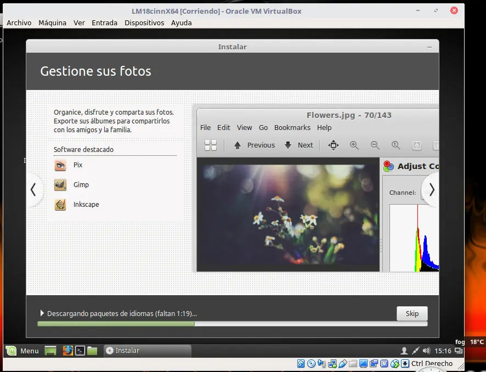The height and width of the screenshot is (372, 486).
Task: Click the zoom out magnifier in Pix screenshot
Action: (375, 145)
